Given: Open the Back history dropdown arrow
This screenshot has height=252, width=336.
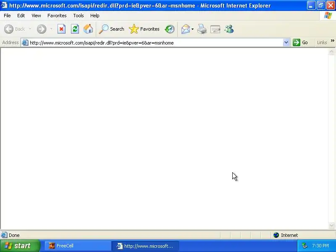Looking at the screenshot, I should click(30, 29).
